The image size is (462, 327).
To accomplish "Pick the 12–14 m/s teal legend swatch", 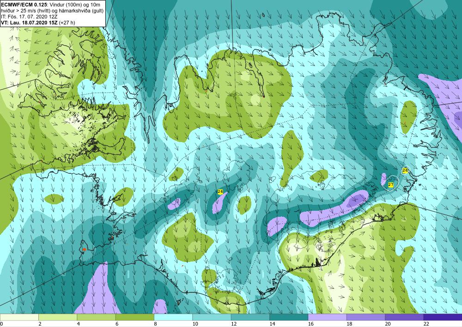I will tap(250, 317).
